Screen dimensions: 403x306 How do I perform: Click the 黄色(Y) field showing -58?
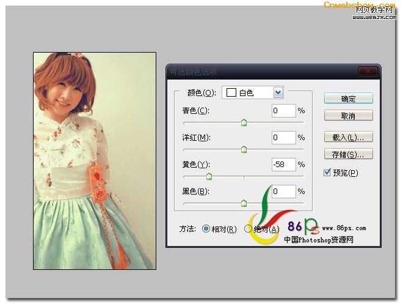[284, 165]
